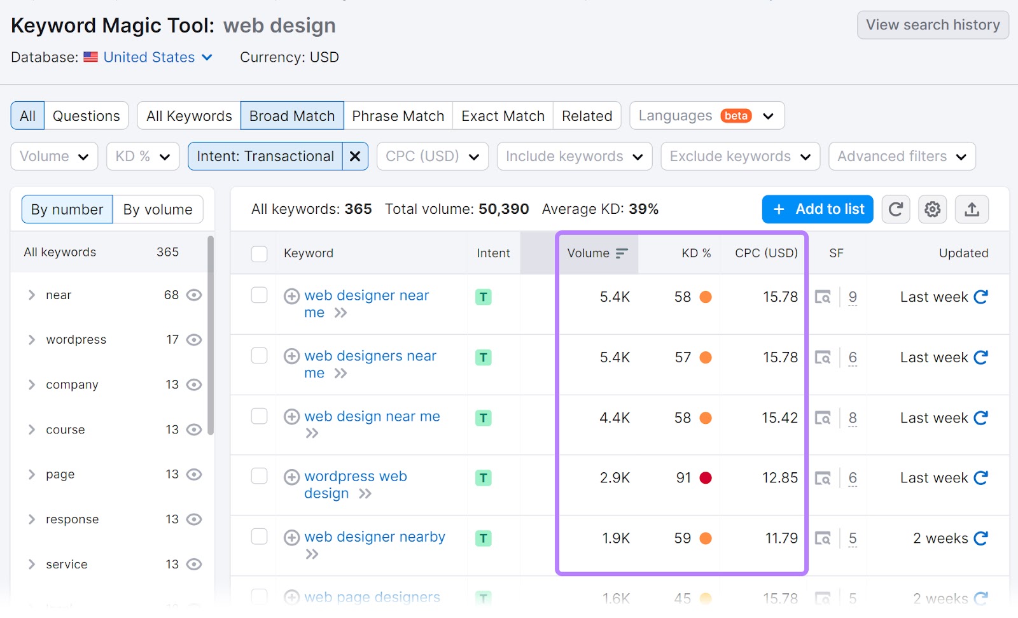This screenshot has width=1018, height=618.
Task: Select all keywords with the header checkbox
Action: point(259,253)
